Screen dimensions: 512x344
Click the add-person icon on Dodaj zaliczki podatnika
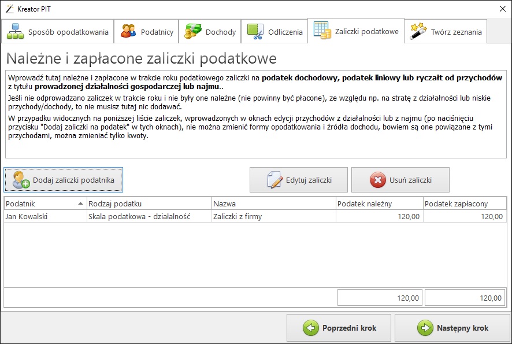pos(19,179)
